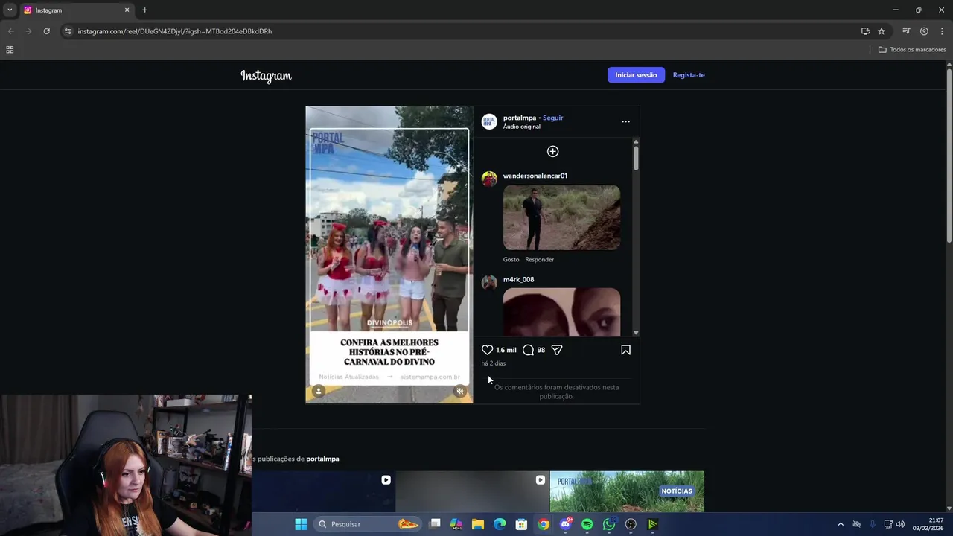Click the Regista-te link

coord(689,75)
